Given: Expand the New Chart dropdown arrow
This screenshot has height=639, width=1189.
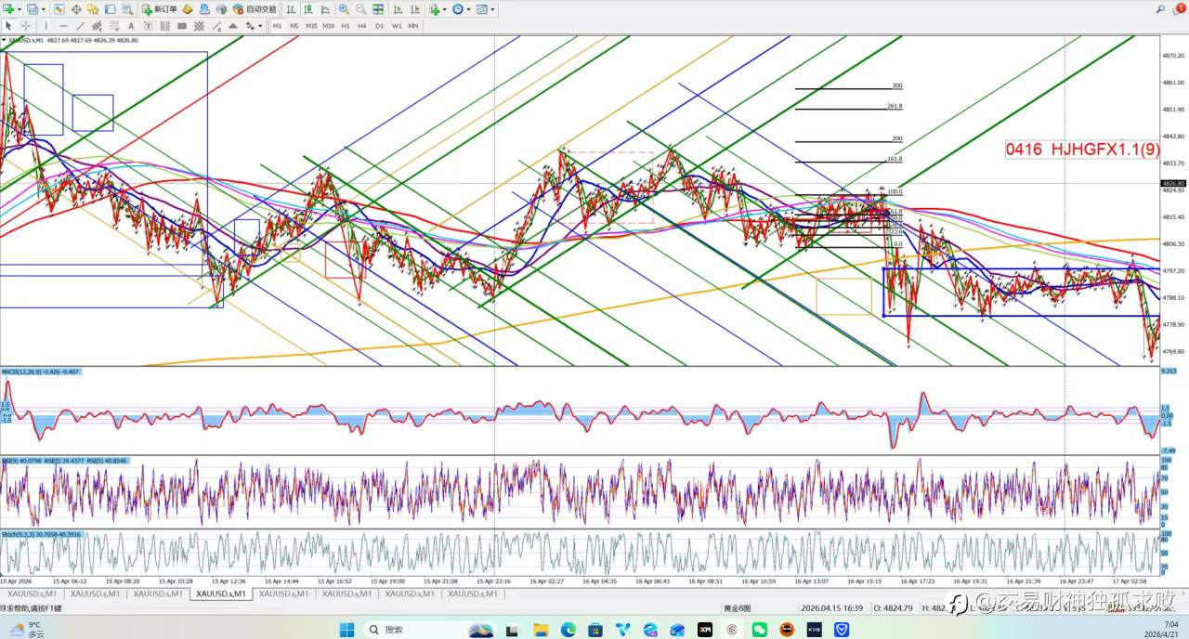Looking at the screenshot, I should click(x=19, y=8).
